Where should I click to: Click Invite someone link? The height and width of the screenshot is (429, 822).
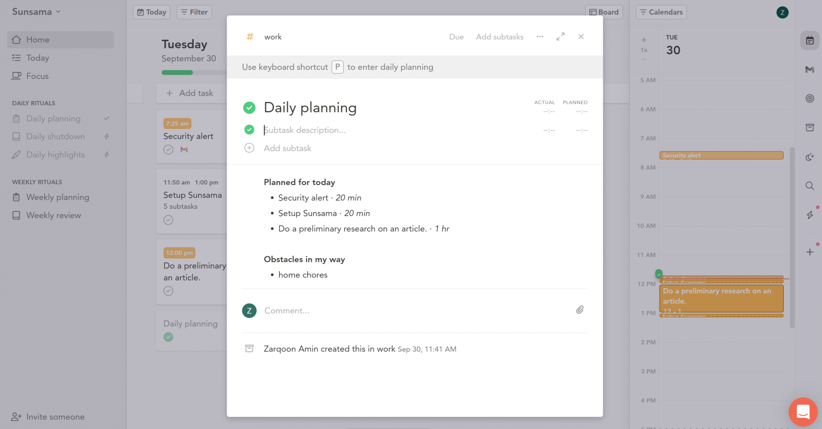pos(48,416)
